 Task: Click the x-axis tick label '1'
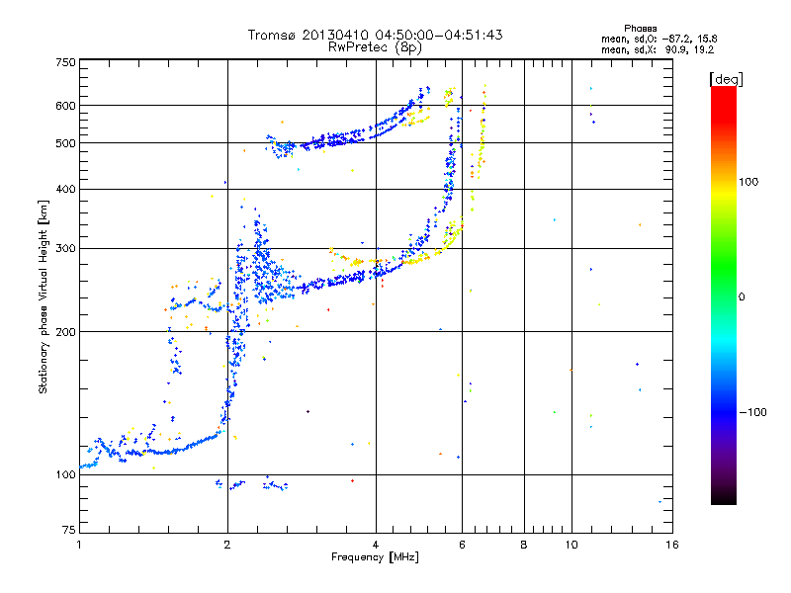[79, 545]
